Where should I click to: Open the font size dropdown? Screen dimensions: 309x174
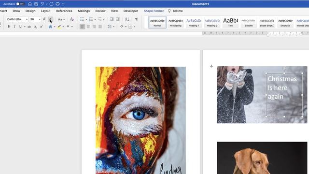(40, 19)
